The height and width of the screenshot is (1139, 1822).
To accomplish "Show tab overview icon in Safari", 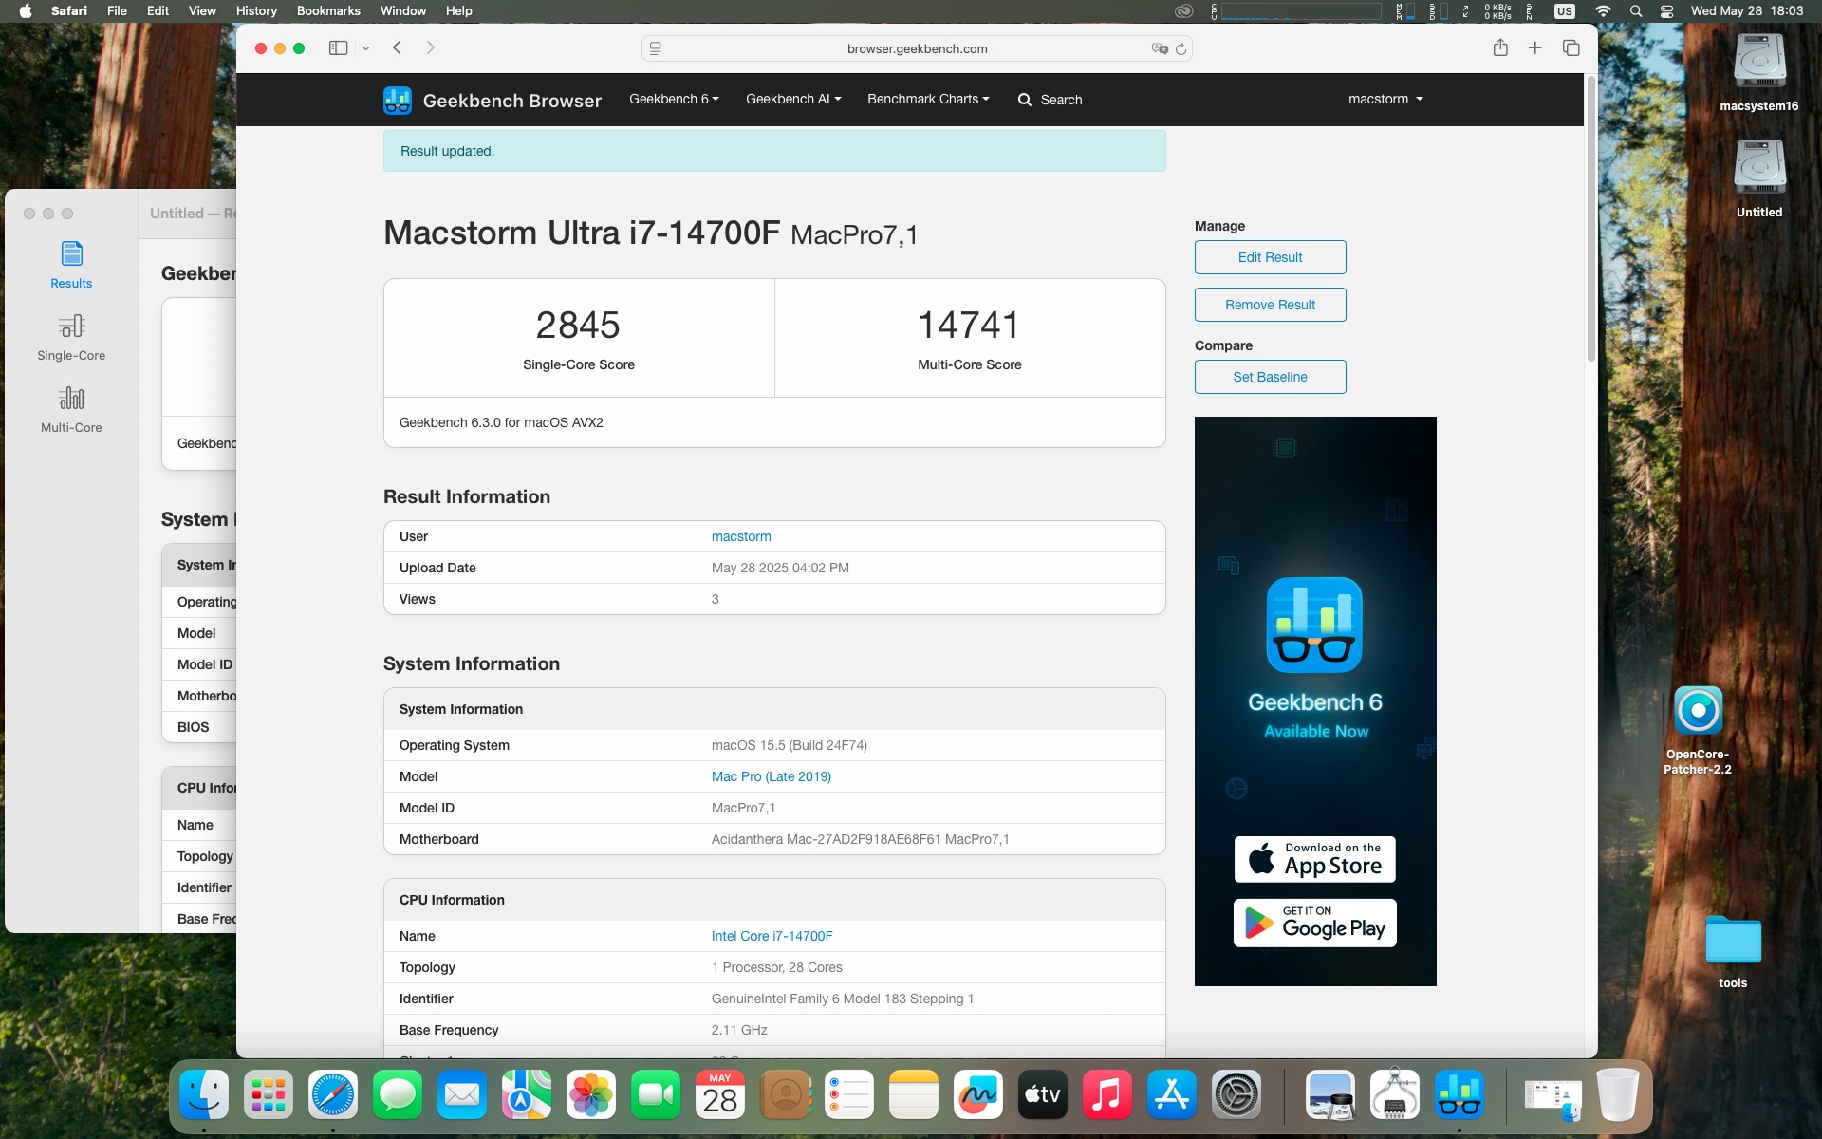I will tap(1571, 48).
